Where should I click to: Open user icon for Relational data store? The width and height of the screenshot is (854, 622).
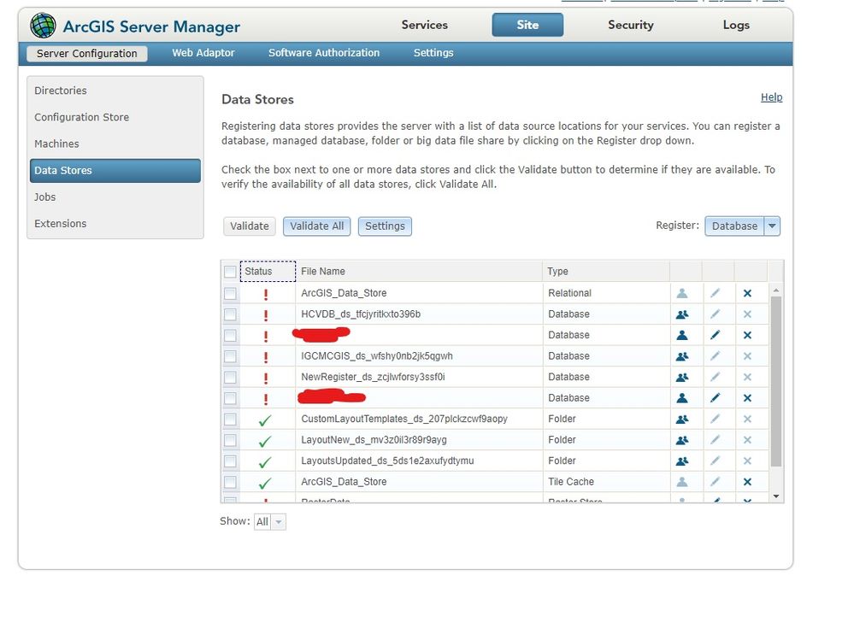click(682, 293)
